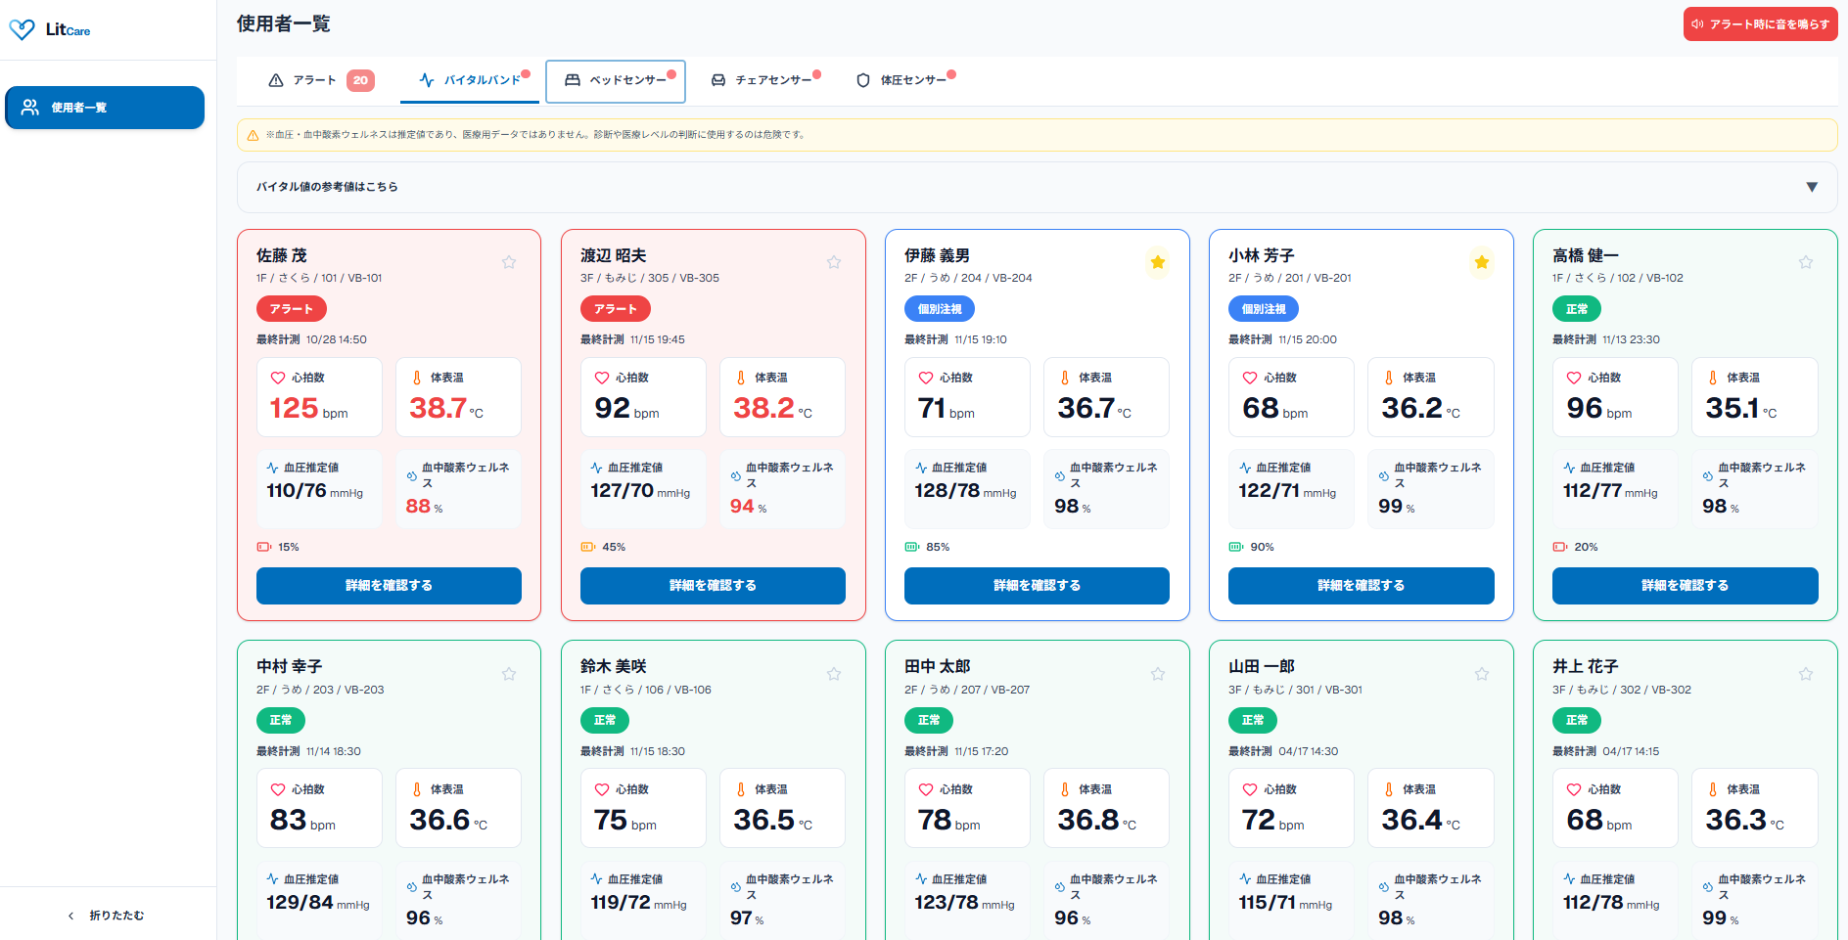The height and width of the screenshot is (940, 1848).
Task: Click the thermometer icon on 伊藤 義男's card
Action: click(x=1065, y=378)
